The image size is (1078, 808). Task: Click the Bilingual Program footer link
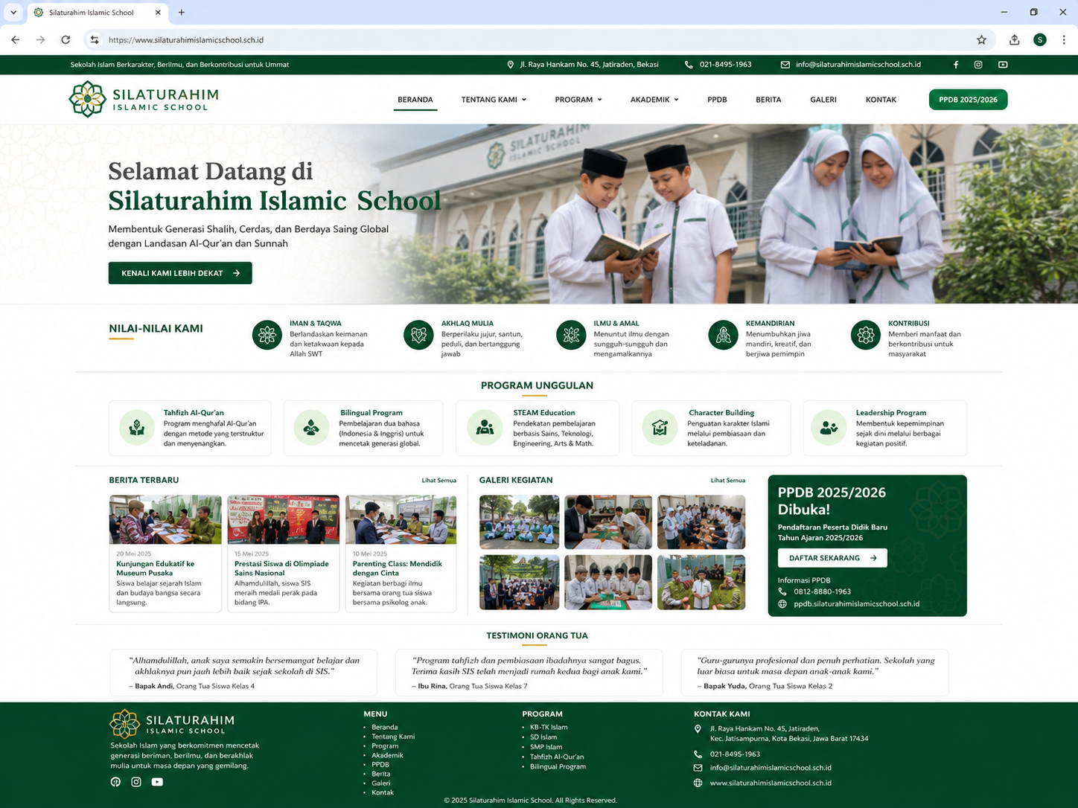click(558, 766)
